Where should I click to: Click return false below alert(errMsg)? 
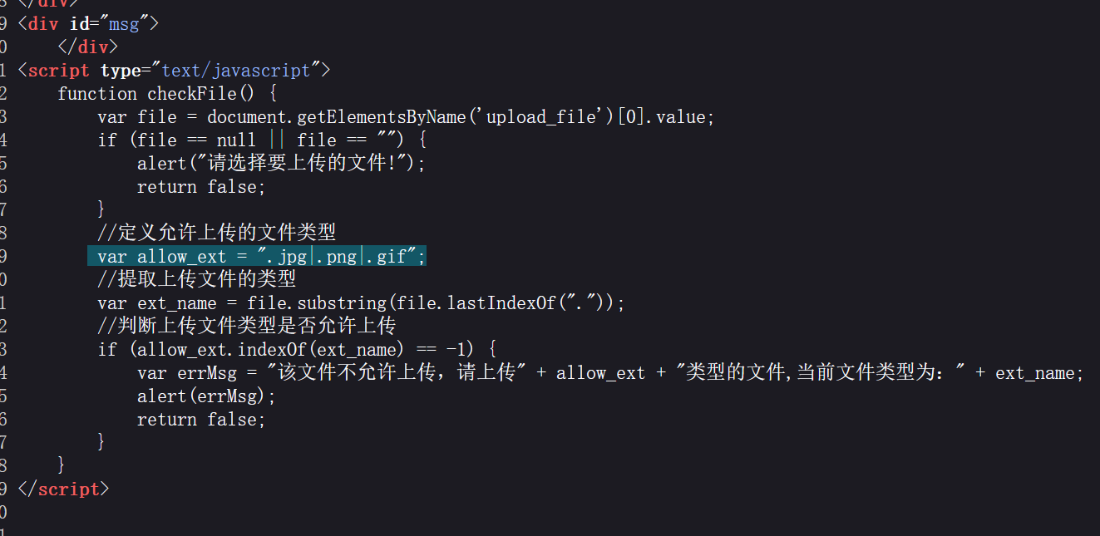(200, 420)
